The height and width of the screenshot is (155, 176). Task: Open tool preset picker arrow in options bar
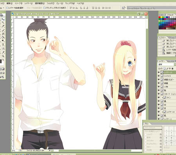3,8
